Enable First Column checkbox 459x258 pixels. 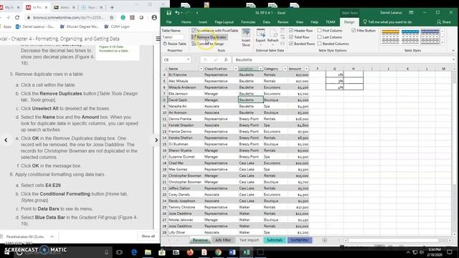(x=320, y=30)
